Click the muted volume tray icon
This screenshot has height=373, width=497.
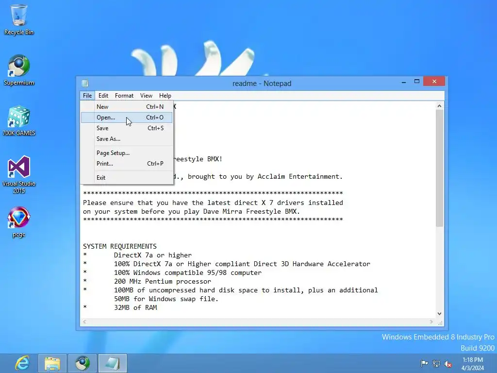click(x=448, y=363)
